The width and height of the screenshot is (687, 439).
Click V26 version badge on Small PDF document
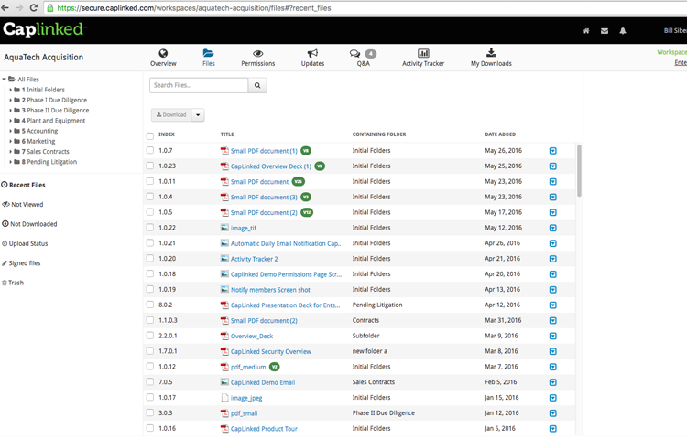[298, 181]
